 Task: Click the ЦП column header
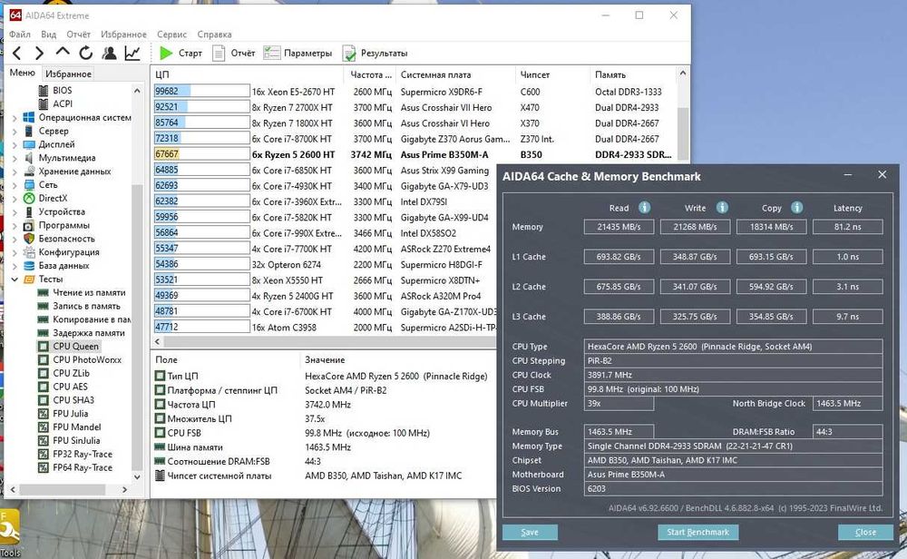248,74
